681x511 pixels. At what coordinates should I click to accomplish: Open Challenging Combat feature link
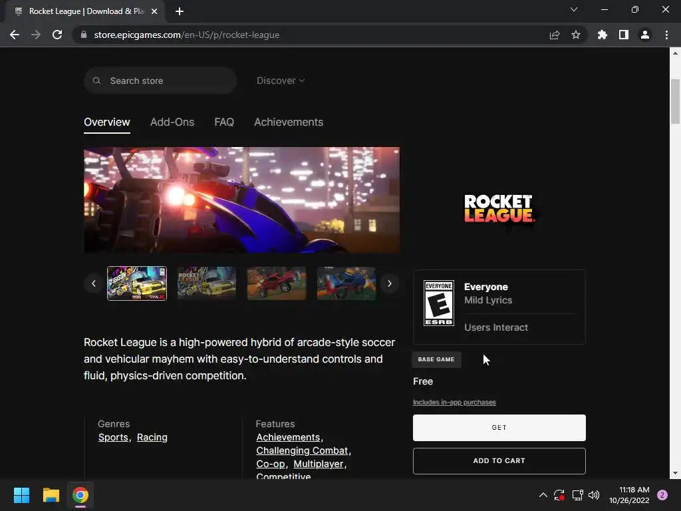[302, 450]
